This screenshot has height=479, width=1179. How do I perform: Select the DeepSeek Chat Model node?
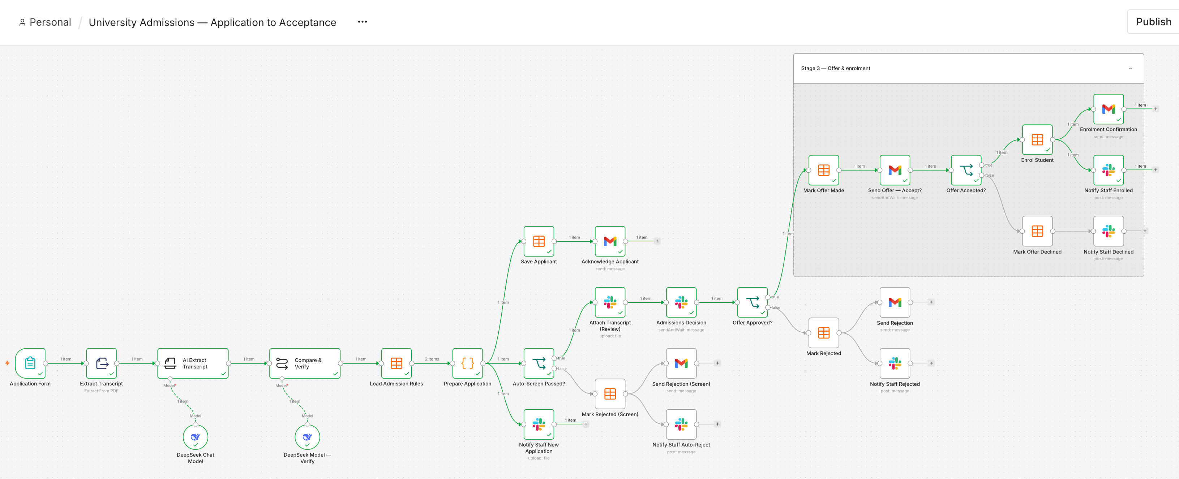(196, 437)
